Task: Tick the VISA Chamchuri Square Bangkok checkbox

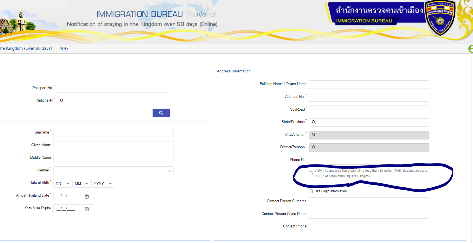Action: click(x=311, y=173)
